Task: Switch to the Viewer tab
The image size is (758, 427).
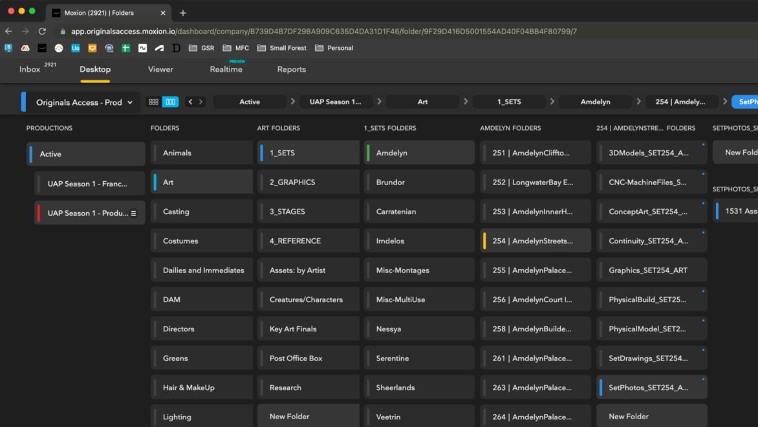Action: click(160, 69)
